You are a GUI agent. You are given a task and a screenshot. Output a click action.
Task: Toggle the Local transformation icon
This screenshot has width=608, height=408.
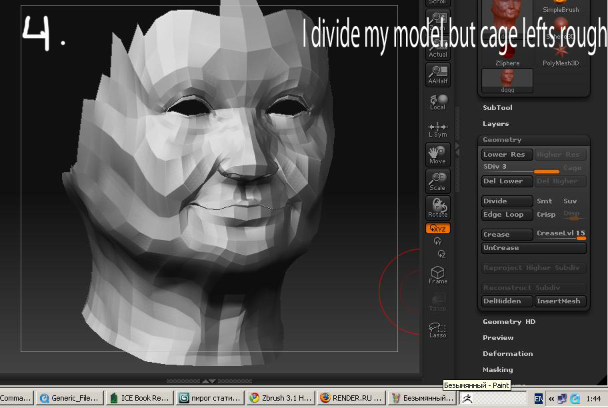tap(438, 102)
